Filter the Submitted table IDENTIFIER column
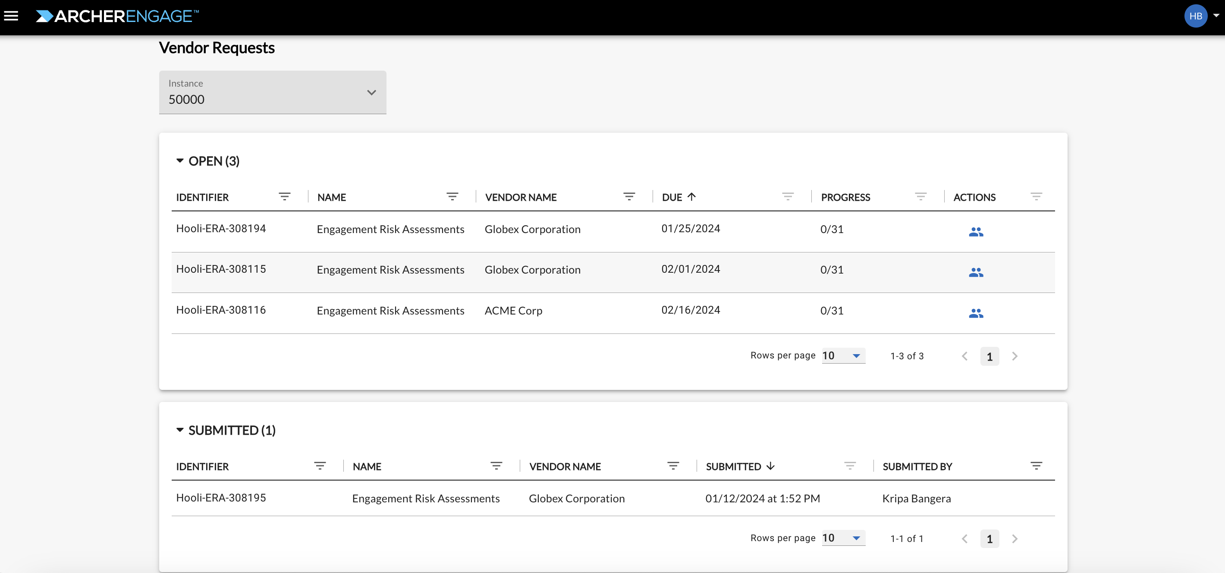The image size is (1225, 573). (320, 466)
